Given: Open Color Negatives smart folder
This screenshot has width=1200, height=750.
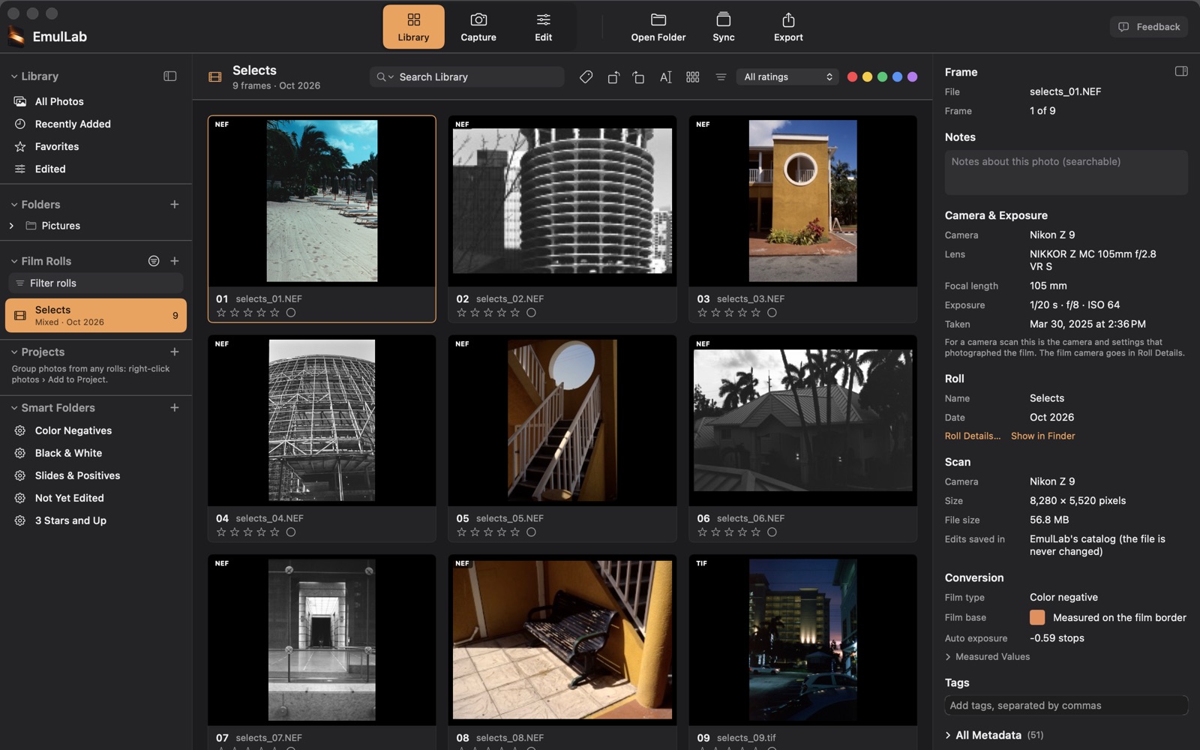Looking at the screenshot, I should (96, 430).
